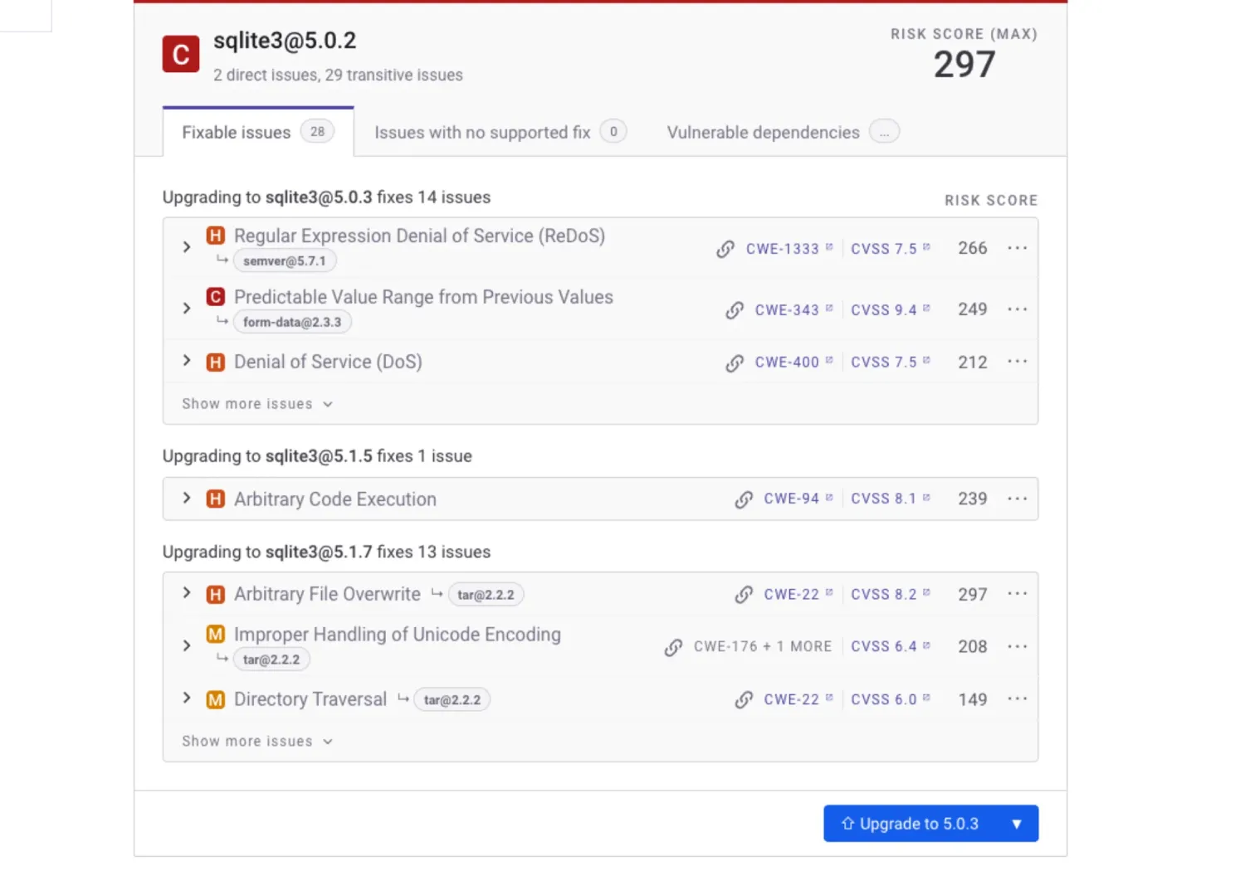
Task: Open the upgrade version dropdown arrow
Action: click(x=1017, y=824)
